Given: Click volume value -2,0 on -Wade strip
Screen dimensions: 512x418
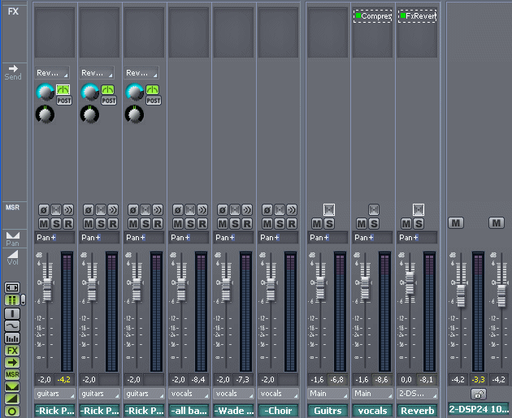Looking at the screenshot, I should 223,380.
